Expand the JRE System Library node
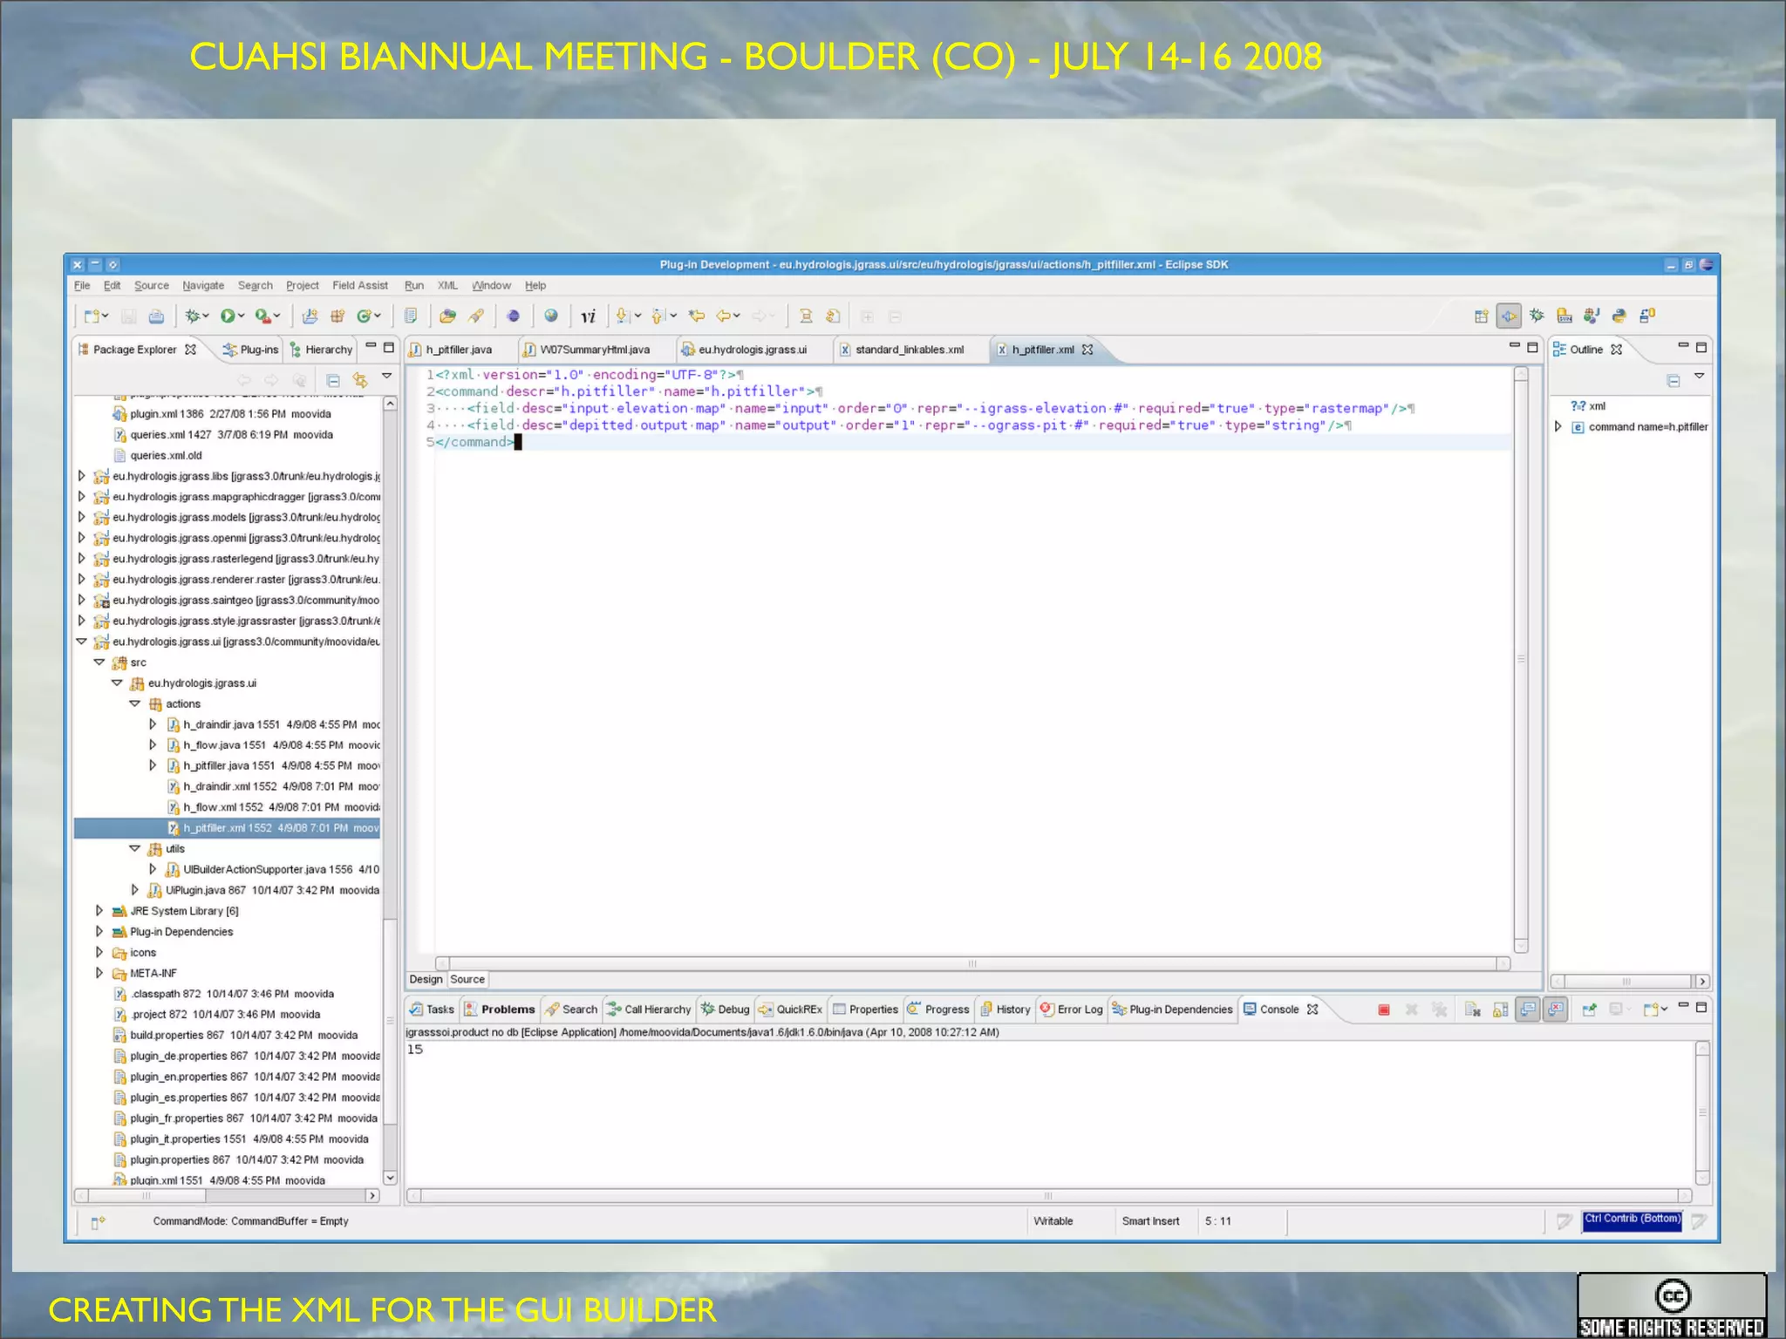The width and height of the screenshot is (1786, 1339). click(x=99, y=911)
